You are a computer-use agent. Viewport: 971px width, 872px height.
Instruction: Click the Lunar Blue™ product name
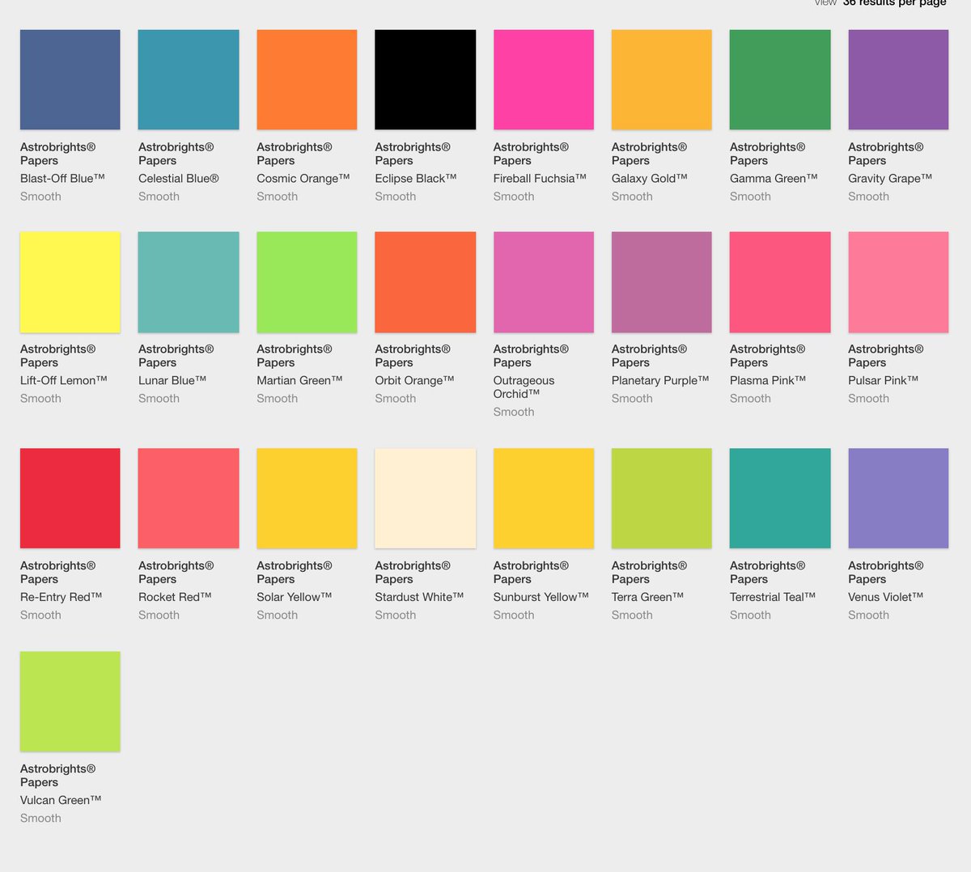click(x=172, y=380)
